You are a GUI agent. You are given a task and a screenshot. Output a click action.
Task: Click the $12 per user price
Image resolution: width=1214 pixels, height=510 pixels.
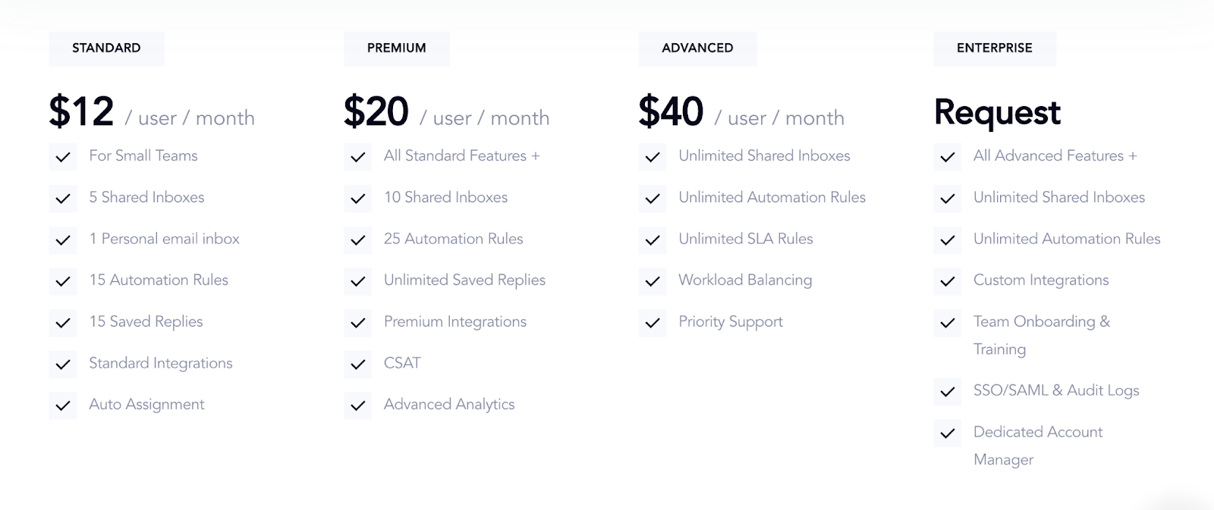(x=81, y=112)
